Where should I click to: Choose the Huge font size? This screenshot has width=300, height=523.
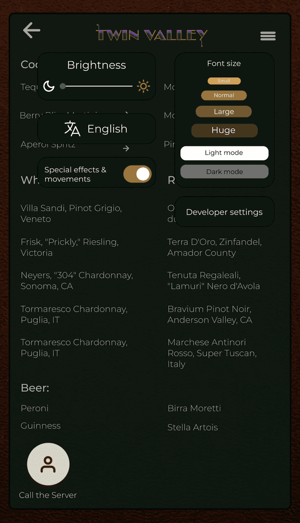224,130
